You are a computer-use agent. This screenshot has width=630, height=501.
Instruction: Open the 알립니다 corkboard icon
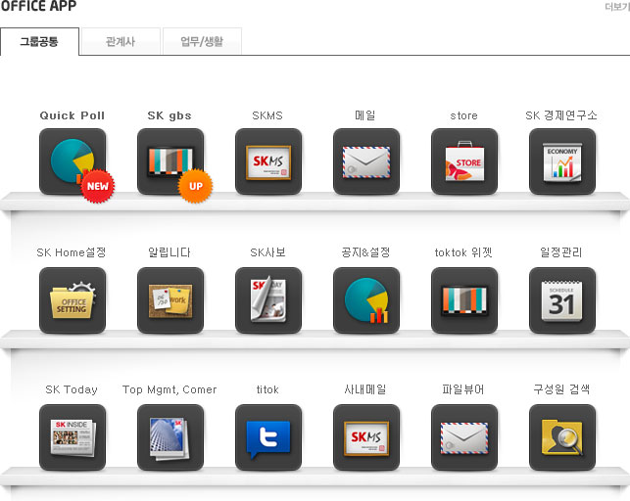170,300
